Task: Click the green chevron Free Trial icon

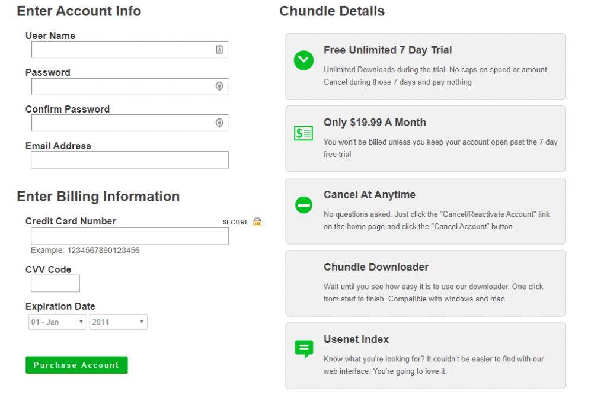Action: [304, 60]
